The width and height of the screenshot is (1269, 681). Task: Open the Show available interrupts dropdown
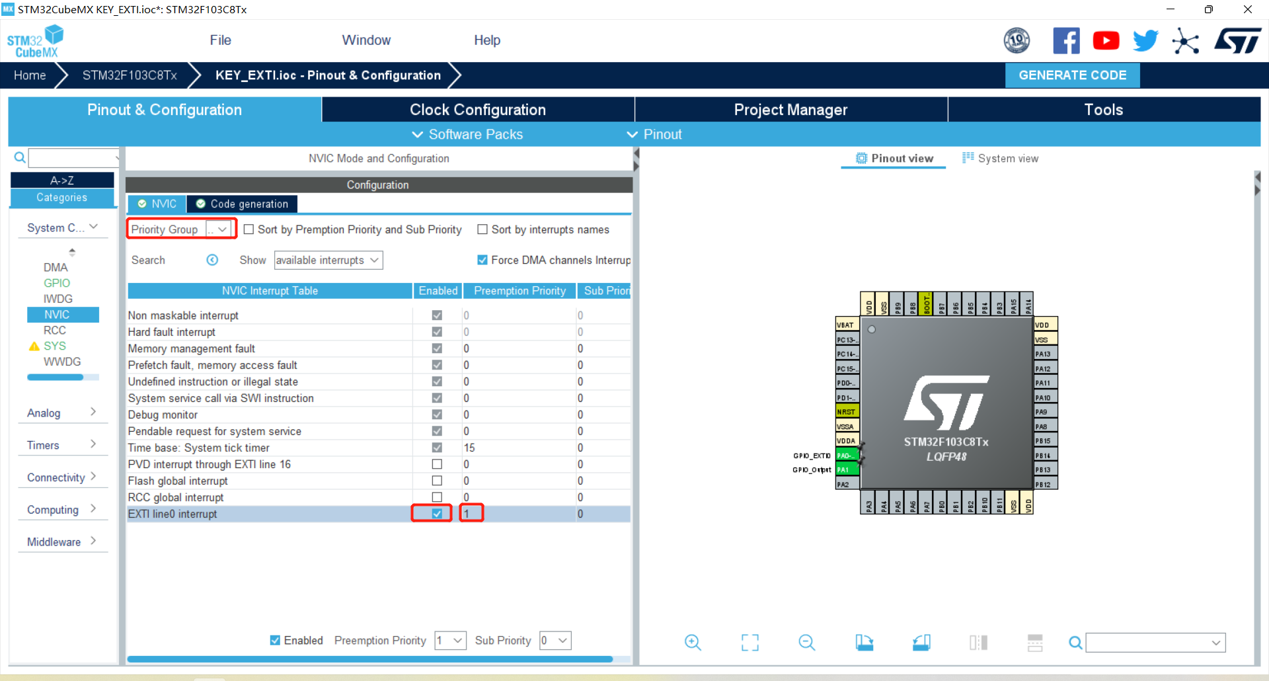[328, 260]
